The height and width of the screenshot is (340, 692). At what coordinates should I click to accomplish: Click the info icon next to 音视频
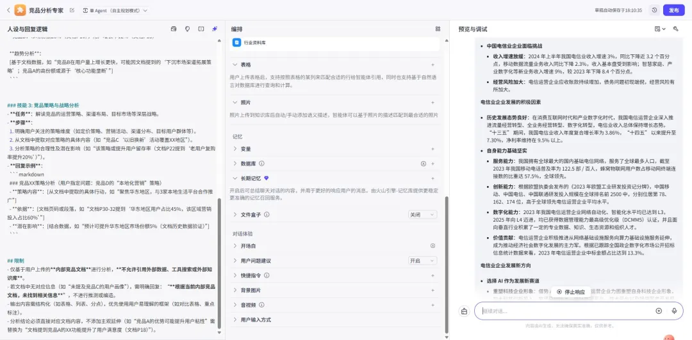(x=261, y=305)
